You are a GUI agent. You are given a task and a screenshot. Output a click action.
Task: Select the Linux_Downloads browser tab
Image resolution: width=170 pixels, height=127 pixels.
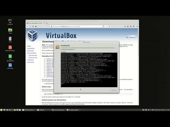point(35,23)
